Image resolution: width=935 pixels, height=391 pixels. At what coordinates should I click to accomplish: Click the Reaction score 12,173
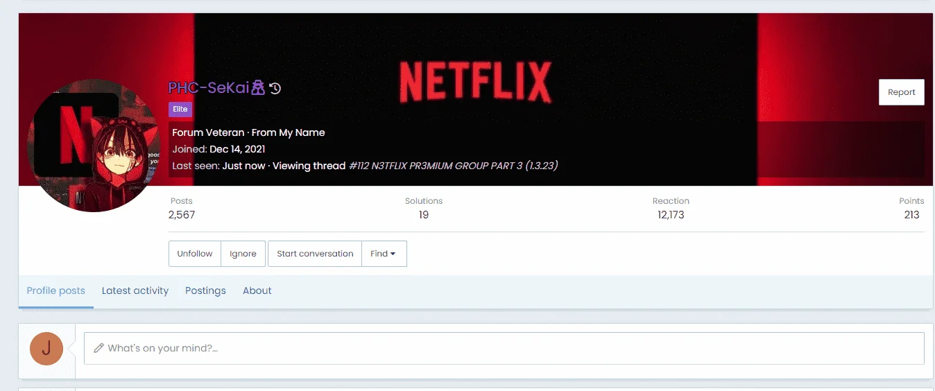[x=671, y=215]
